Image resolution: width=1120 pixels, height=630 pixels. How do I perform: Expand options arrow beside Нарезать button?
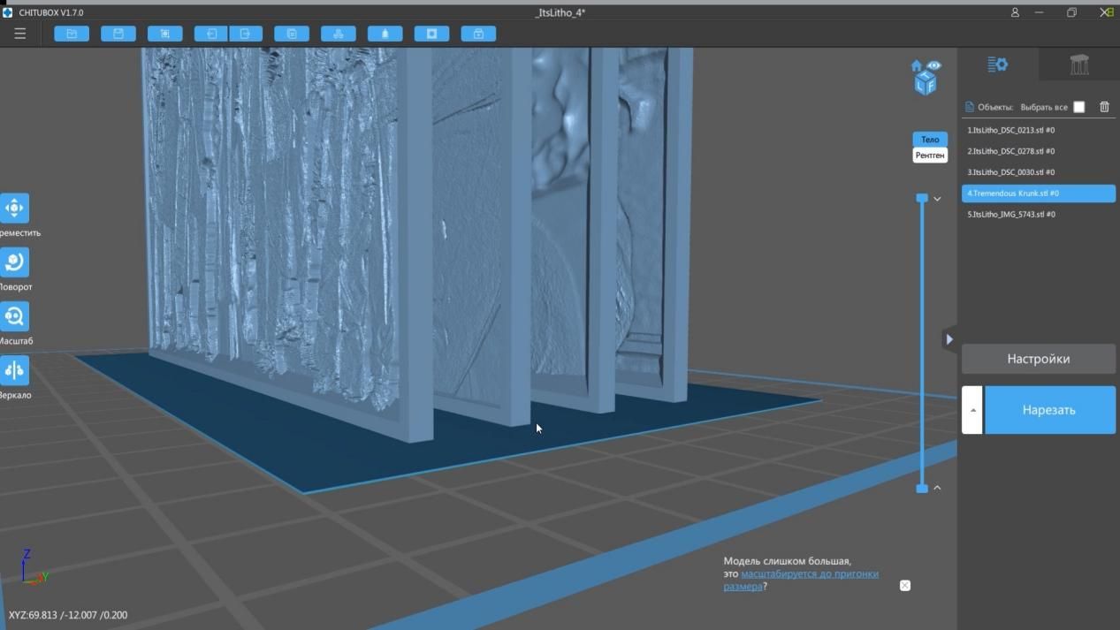click(971, 410)
